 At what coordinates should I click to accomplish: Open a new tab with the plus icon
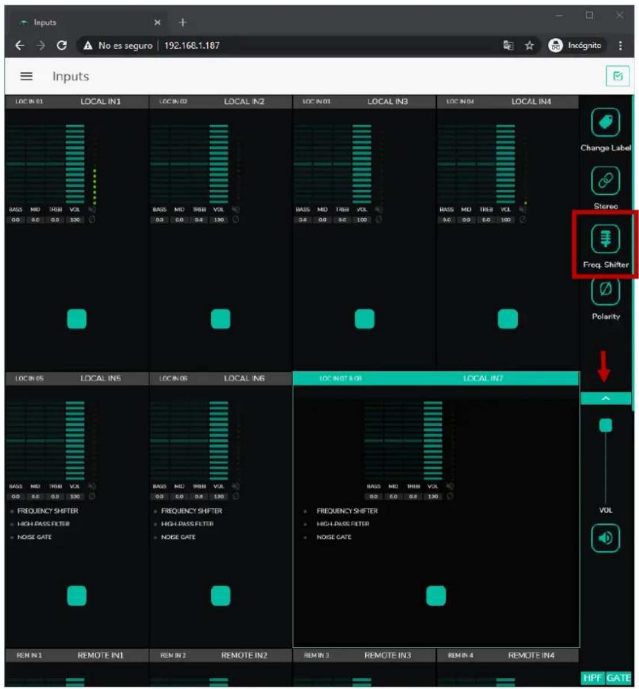point(182,22)
